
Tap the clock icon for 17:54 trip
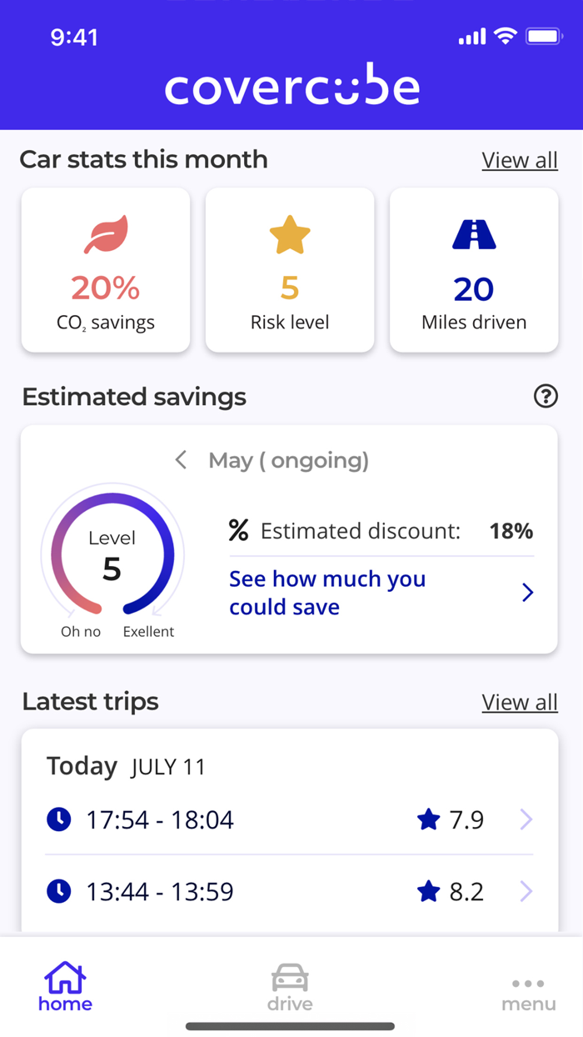pos(58,820)
